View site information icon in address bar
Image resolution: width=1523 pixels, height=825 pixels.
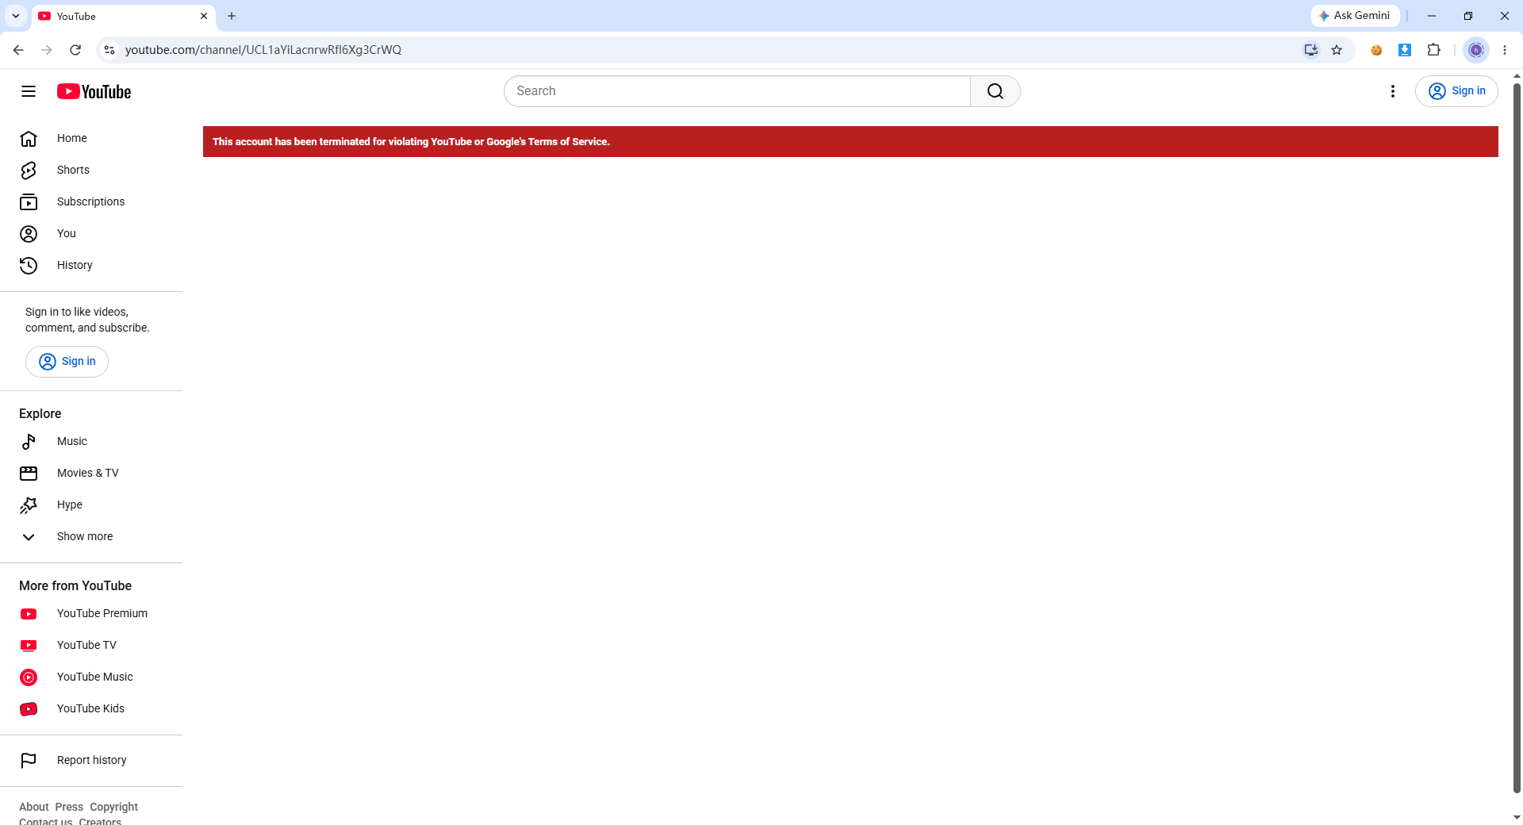[x=109, y=50]
